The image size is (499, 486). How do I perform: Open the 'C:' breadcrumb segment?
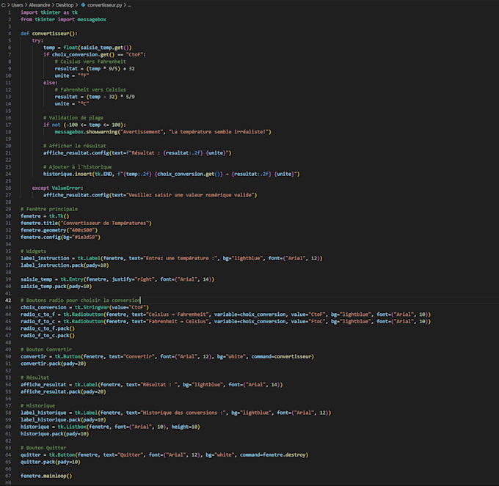click(3, 5)
